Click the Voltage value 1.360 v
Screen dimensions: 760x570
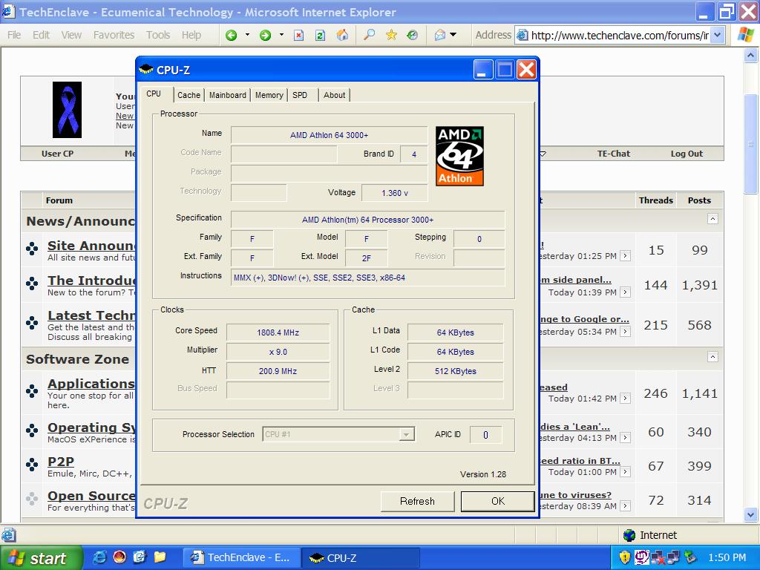click(x=395, y=193)
